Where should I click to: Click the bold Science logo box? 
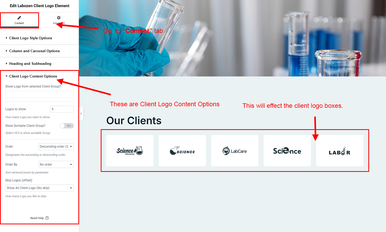point(287,151)
